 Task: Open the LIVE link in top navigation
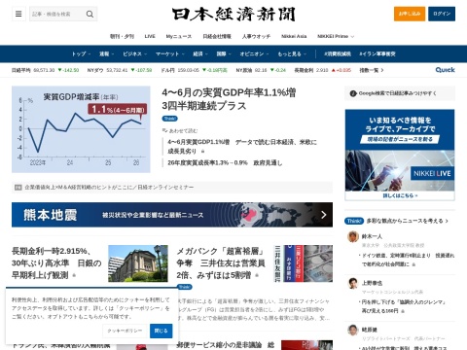[x=150, y=36]
